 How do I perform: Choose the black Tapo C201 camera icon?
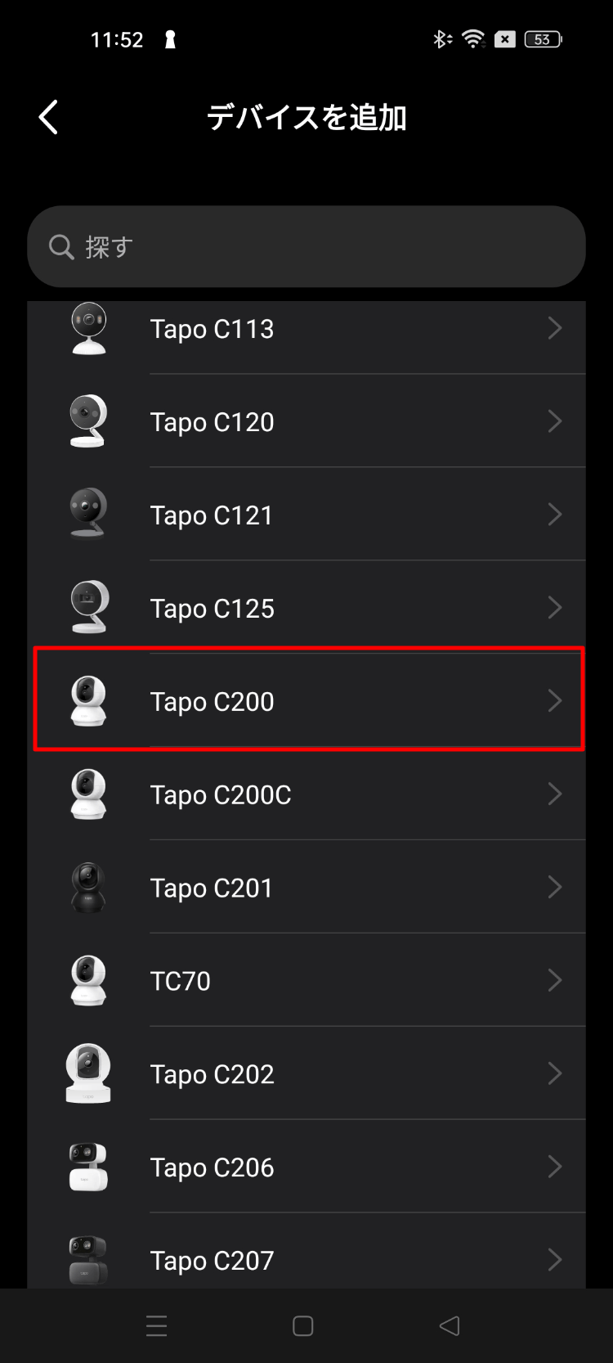point(88,888)
